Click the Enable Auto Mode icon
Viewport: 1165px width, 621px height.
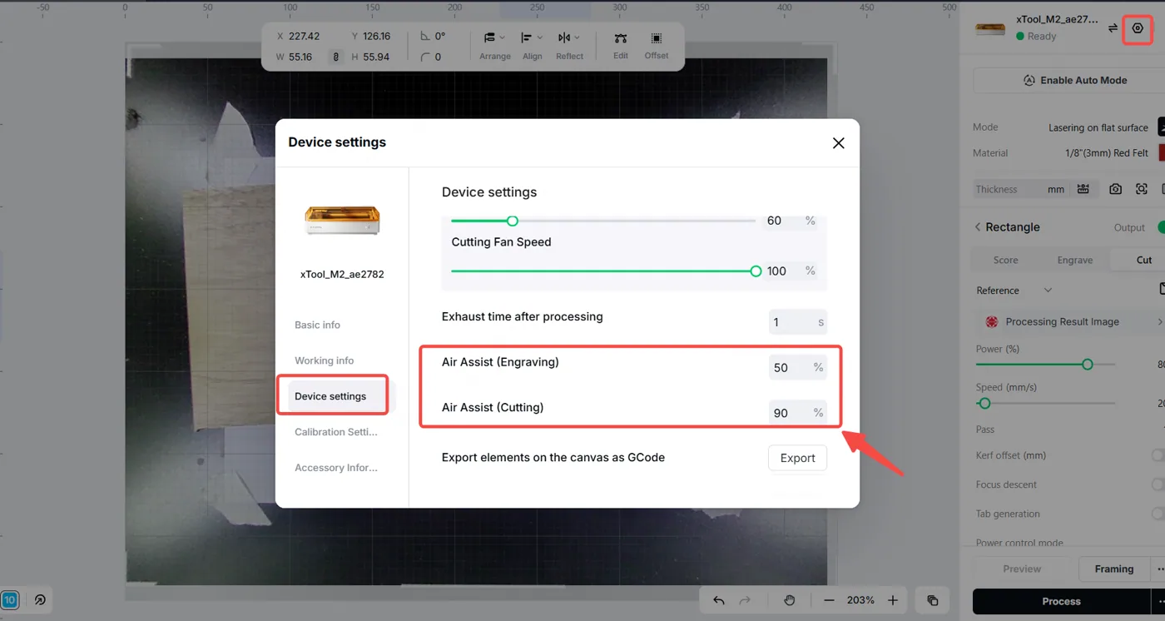(1029, 81)
